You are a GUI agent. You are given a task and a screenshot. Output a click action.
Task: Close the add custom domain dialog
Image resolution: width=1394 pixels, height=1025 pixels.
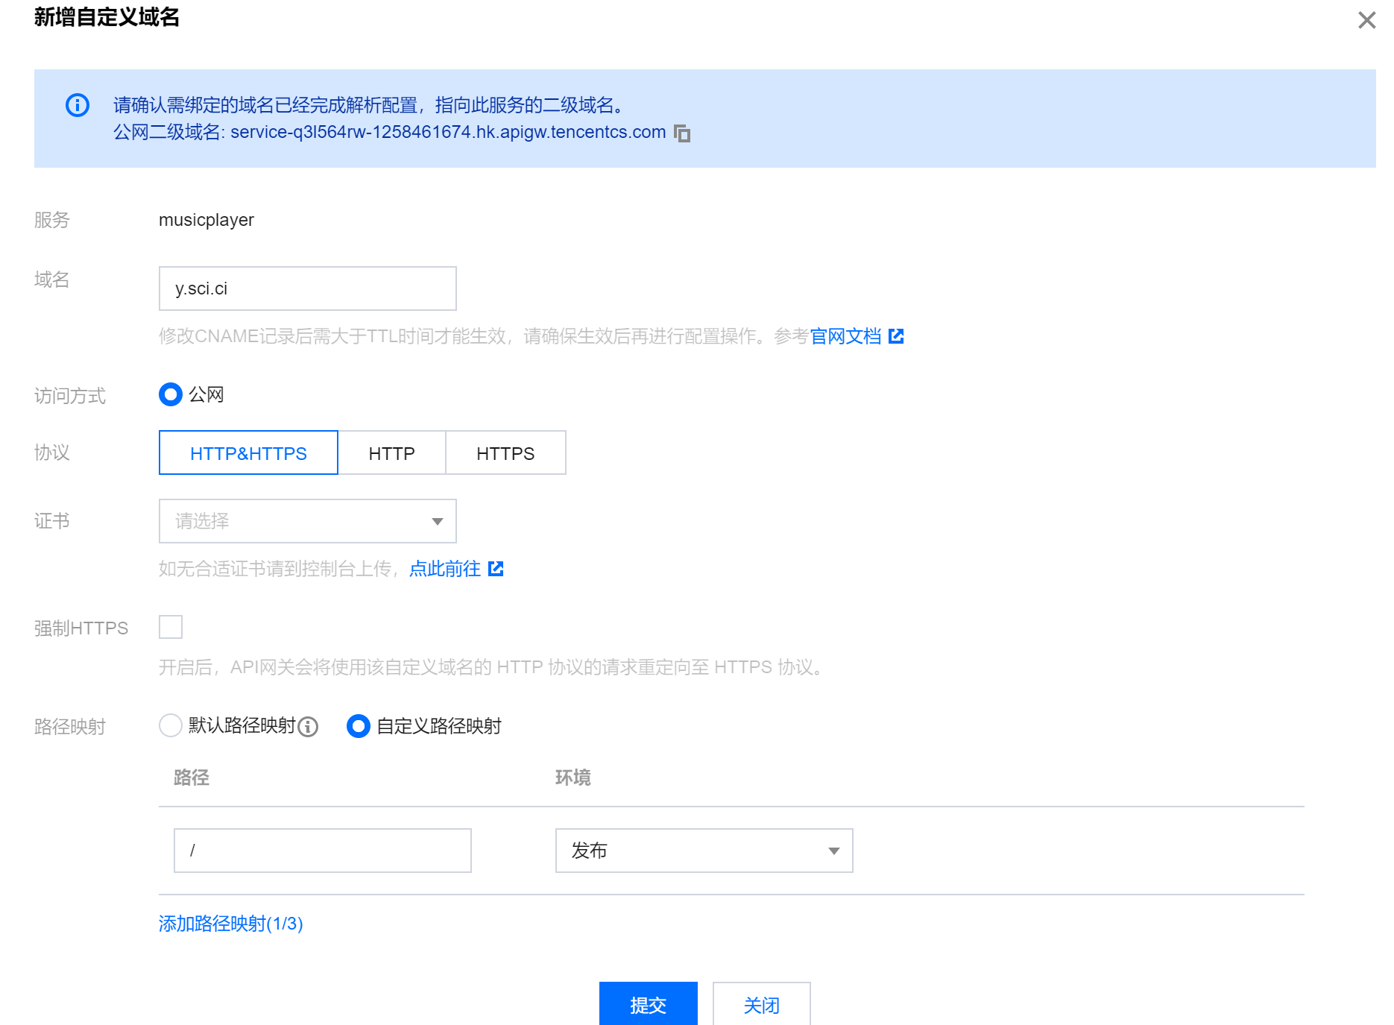pos(1366,20)
